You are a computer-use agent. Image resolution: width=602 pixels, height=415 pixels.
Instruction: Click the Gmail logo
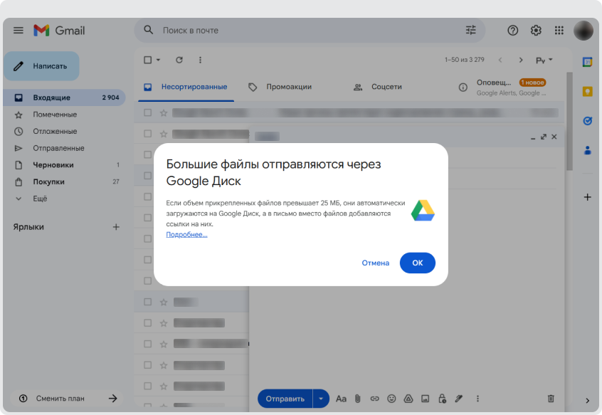[x=59, y=31]
